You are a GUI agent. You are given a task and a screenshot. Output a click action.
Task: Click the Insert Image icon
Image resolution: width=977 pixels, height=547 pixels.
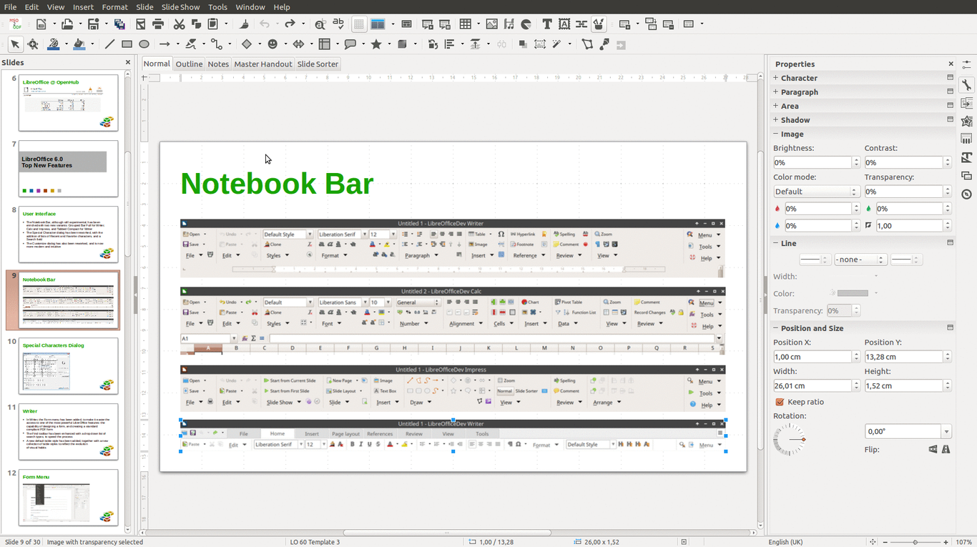point(491,24)
